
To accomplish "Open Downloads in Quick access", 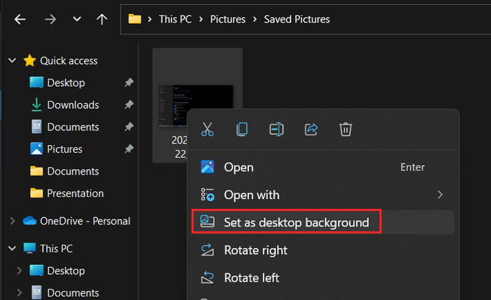I will pyautogui.click(x=73, y=105).
